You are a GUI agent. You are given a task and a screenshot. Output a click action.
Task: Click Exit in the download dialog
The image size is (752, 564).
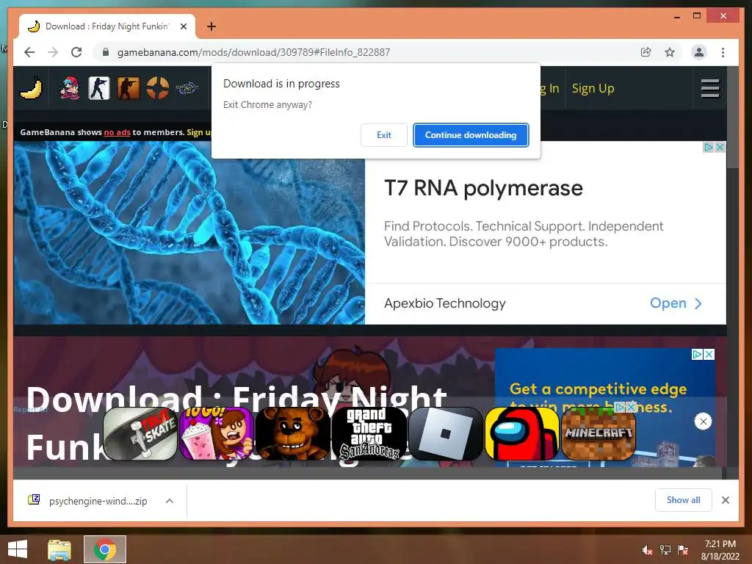(x=383, y=135)
